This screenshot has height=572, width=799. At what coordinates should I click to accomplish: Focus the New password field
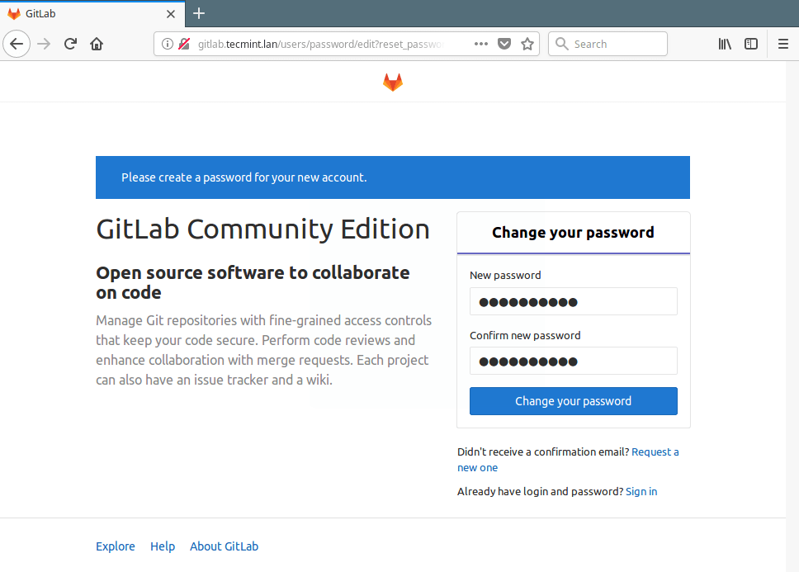point(573,301)
